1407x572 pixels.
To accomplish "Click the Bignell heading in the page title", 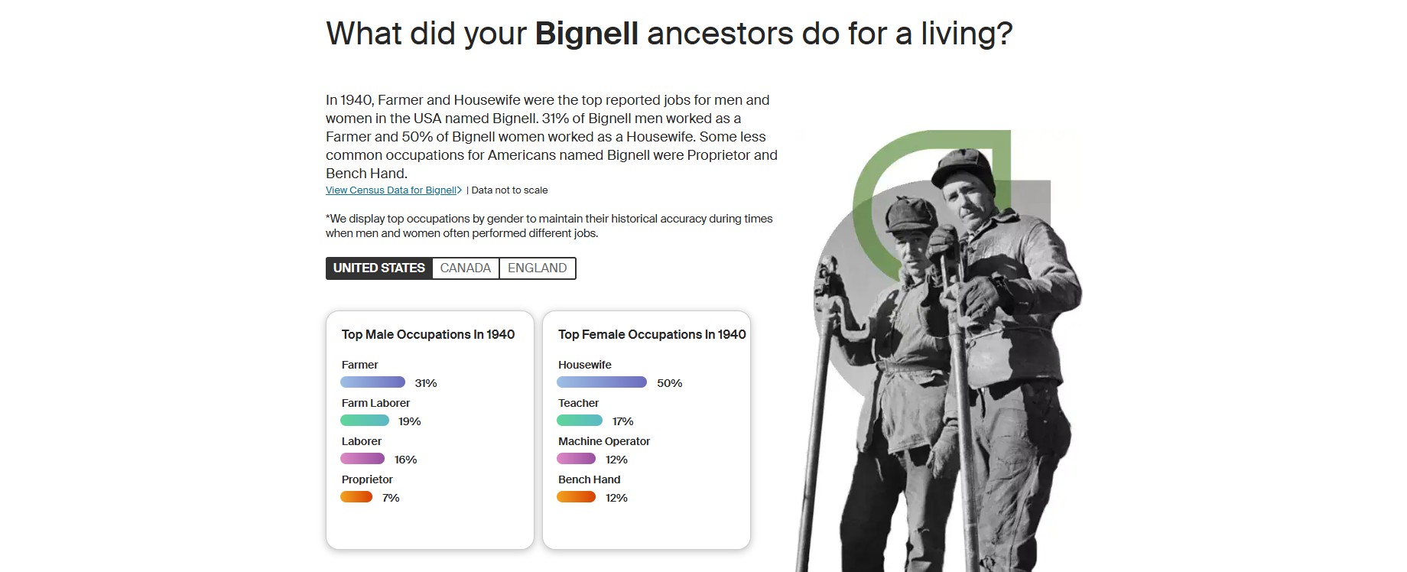I will click(x=586, y=33).
